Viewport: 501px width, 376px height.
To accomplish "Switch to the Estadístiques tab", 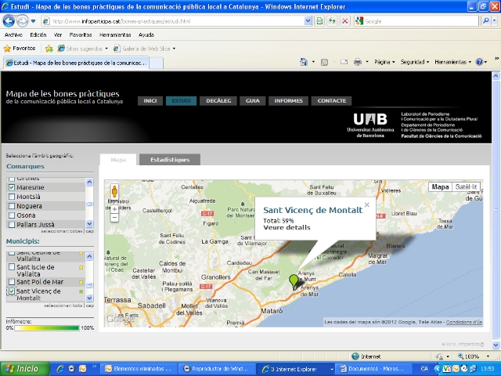I will (170, 160).
